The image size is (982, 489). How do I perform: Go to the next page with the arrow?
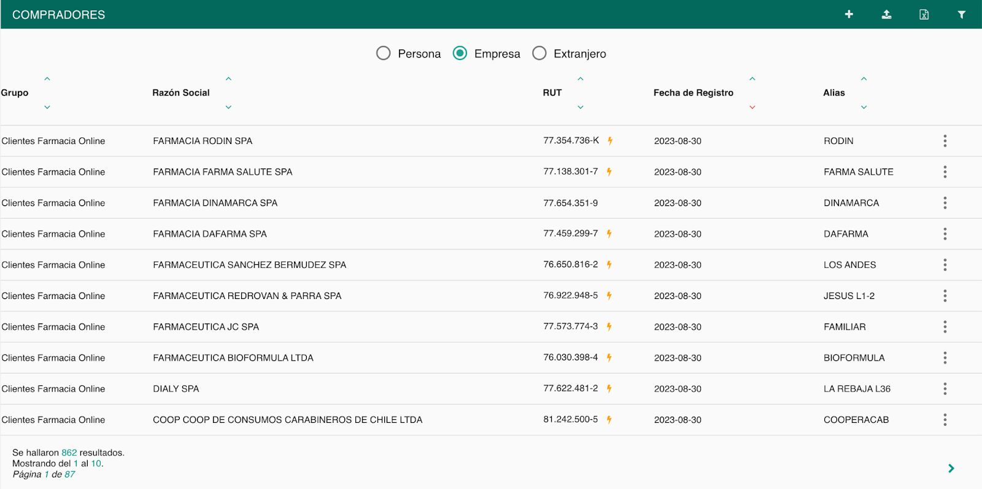coord(951,468)
